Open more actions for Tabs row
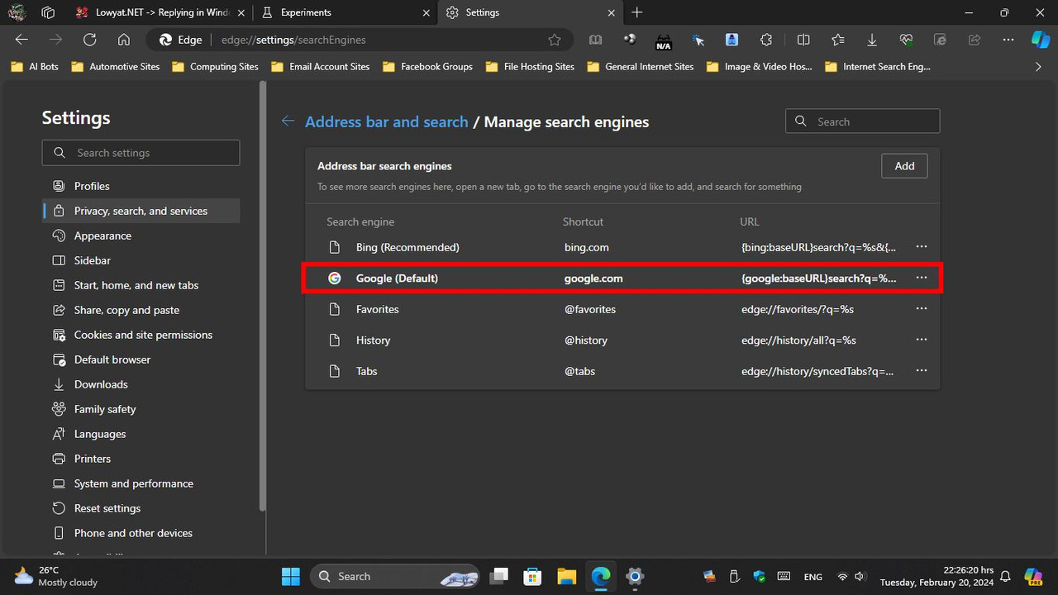Image resolution: width=1058 pixels, height=595 pixels. 922,371
